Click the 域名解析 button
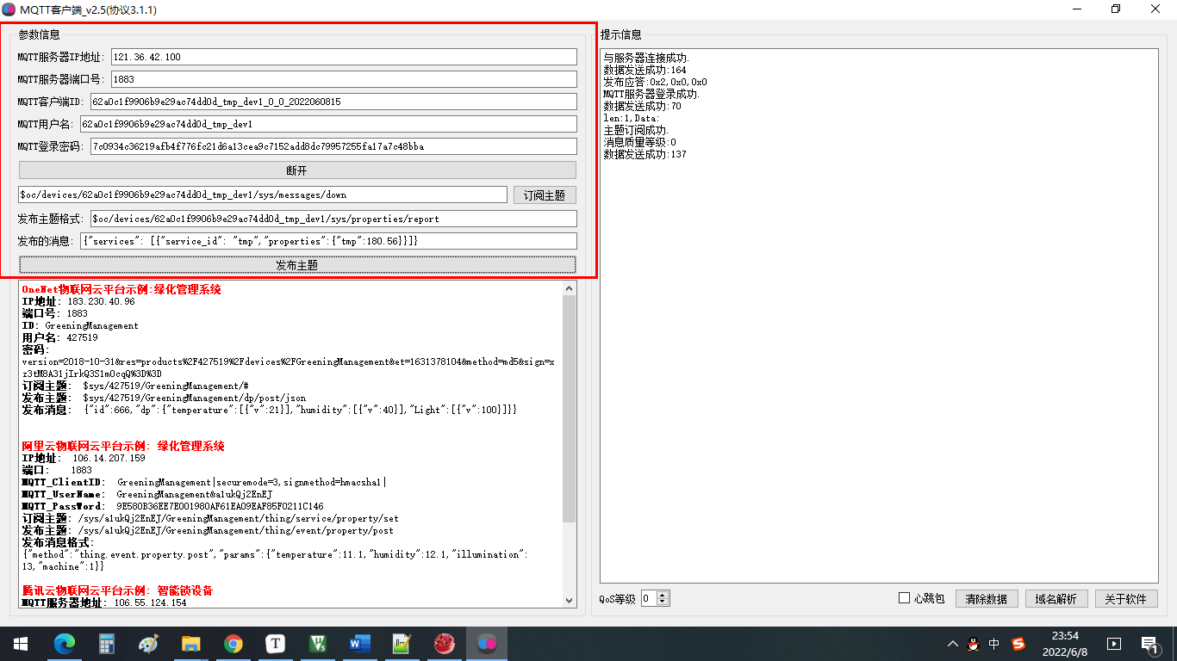Screen dimensions: 1177x661 coord(1056,599)
